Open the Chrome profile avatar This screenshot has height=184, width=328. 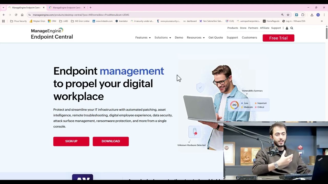[318, 15]
